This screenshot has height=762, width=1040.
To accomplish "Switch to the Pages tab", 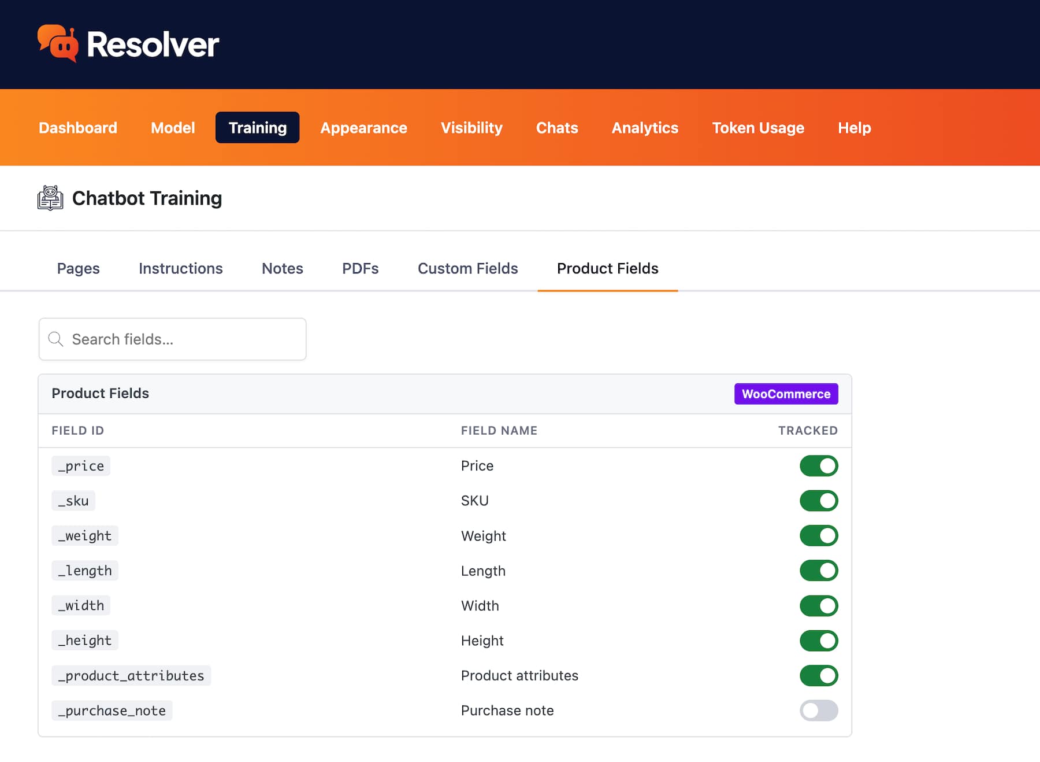I will click(79, 269).
